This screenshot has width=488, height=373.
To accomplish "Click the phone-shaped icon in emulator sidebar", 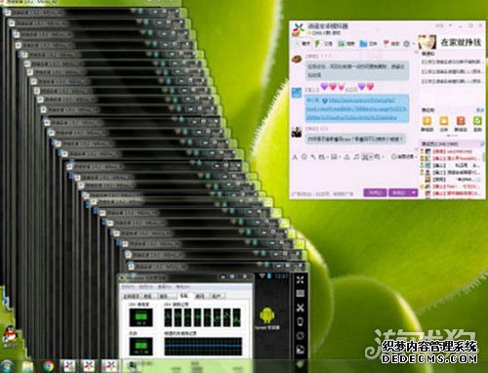I will click(300, 322).
